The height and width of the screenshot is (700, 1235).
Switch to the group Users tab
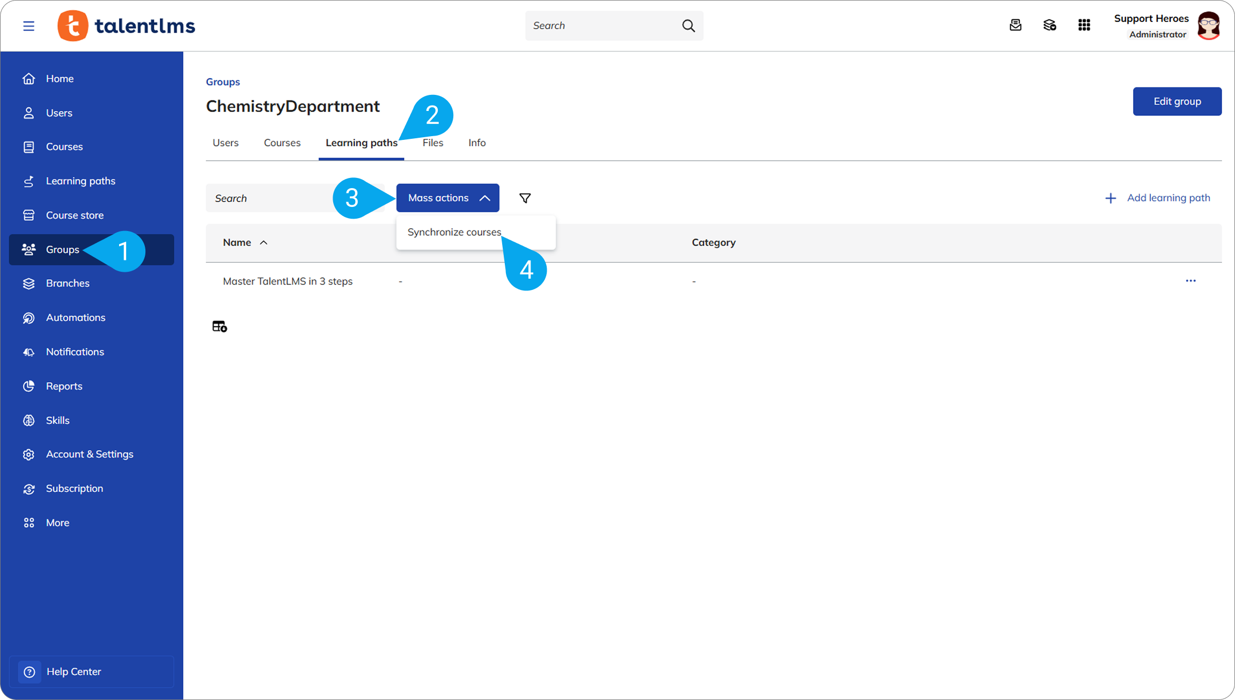[x=225, y=143]
